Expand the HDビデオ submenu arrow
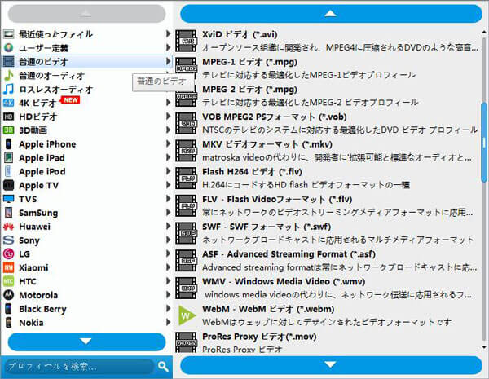 tap(168, 116)
